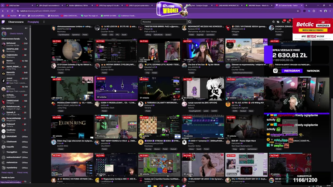Open a new browser tab with plus
This screenshot has height=187, width=333.
(x=306, y=5)
